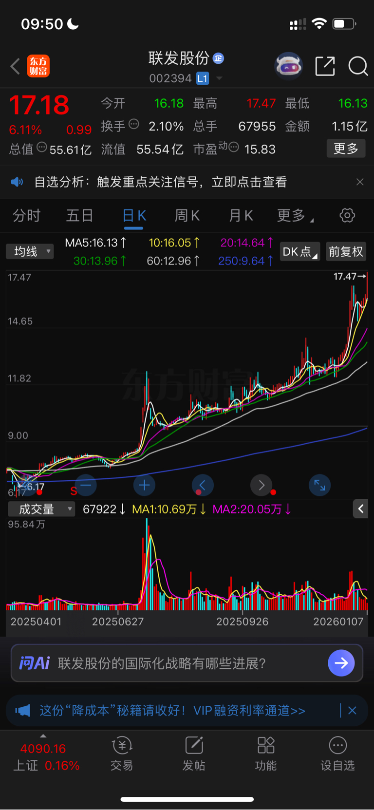Submit the AI question with arrow button
This screenshot has height=810, width=374.
click(x=341, y=663)
